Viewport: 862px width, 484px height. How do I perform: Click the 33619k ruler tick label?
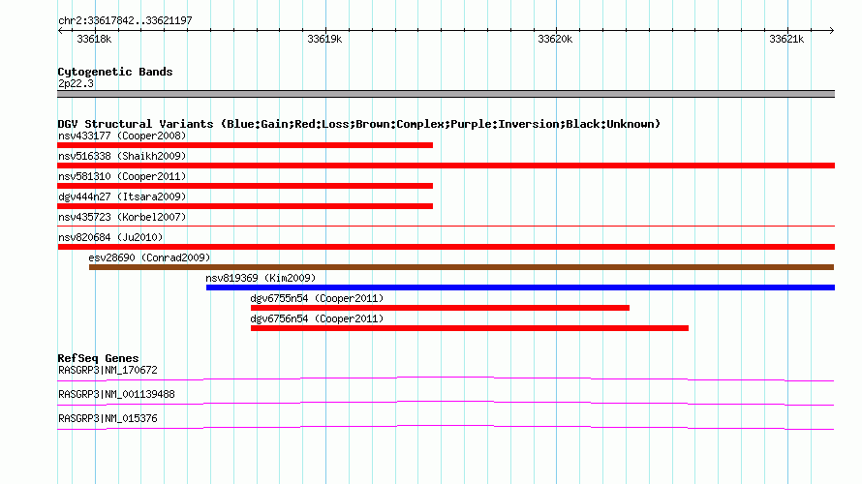point(324,39)
